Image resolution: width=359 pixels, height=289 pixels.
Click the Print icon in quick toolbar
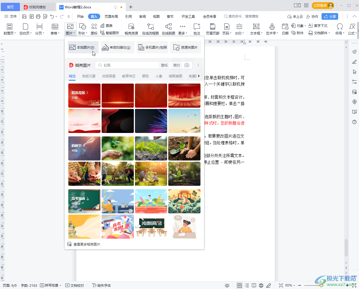tap(38, 16)
